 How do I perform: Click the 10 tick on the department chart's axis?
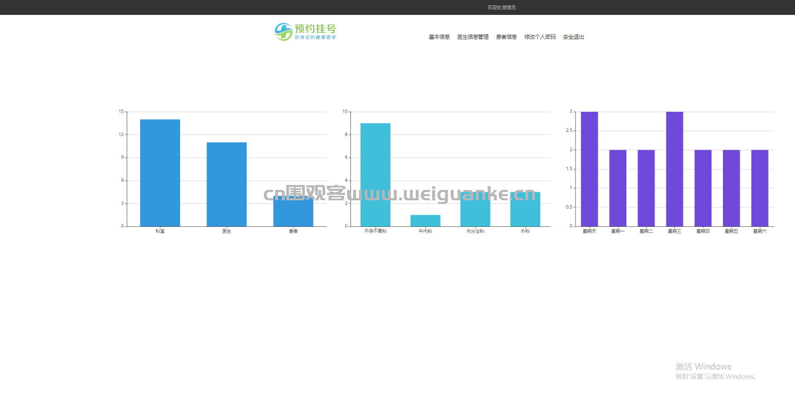[x=345, y=112]
